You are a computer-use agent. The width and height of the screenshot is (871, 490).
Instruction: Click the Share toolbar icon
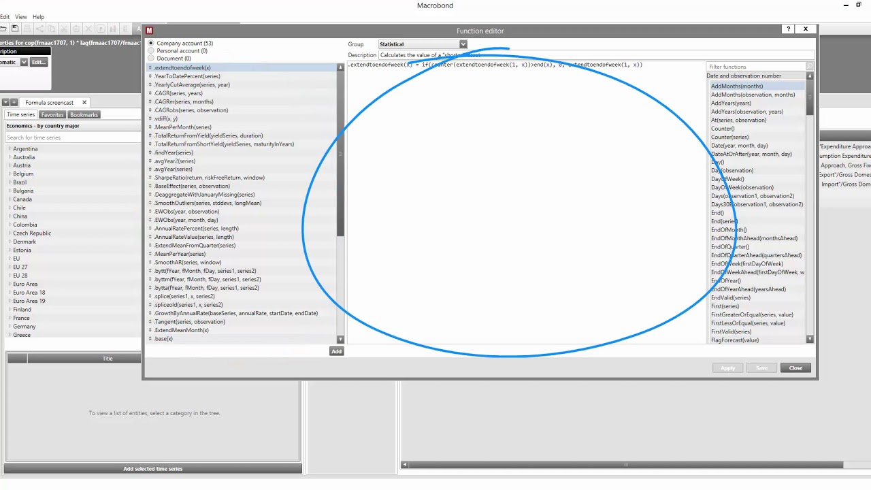click(39, 29)
